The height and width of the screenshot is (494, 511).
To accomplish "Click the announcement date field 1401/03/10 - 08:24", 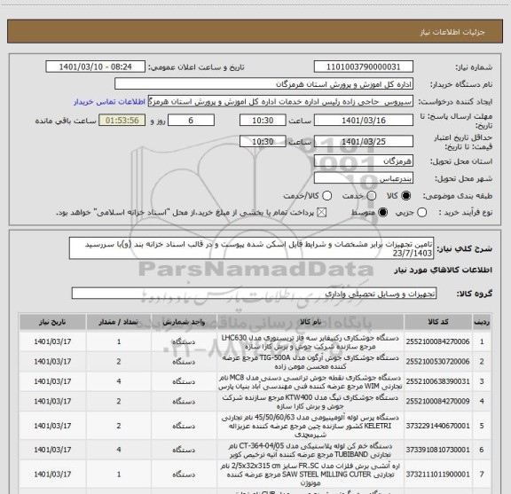I will tap(96, 67).
